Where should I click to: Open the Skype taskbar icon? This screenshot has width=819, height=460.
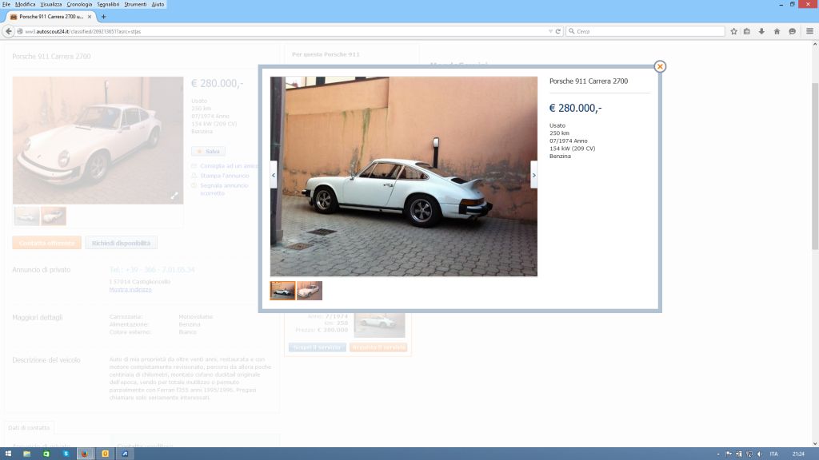pyautogui.click(x=66, y=454)
